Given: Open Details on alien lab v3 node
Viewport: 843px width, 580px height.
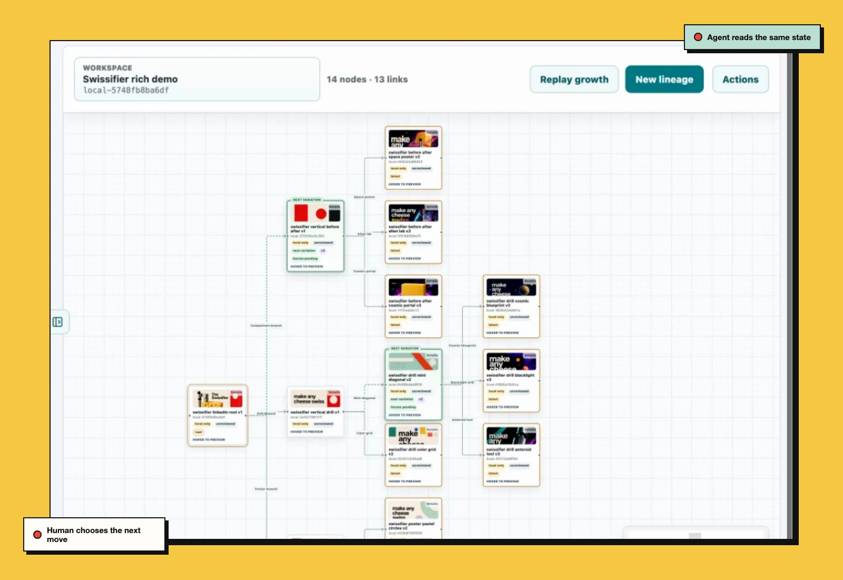Looking at the screenshot, I should pos(432,207).
